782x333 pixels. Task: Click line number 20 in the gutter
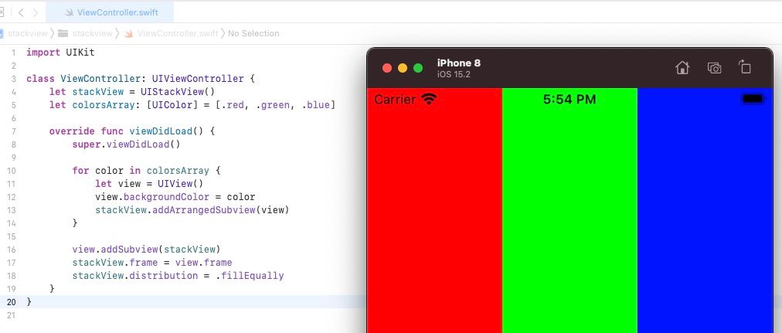[x=11, y=302]
